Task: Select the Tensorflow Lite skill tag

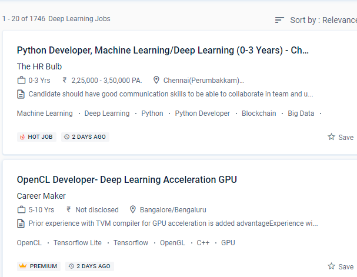Action: (78, 243)
